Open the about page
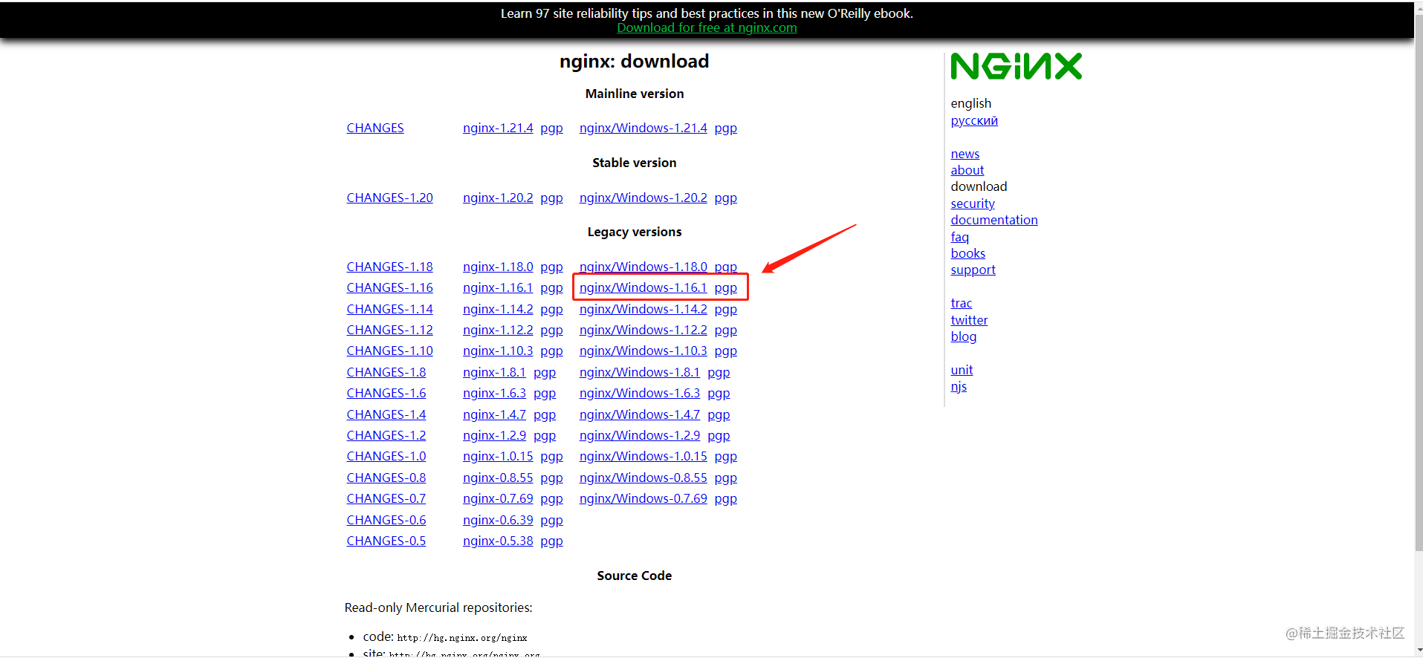This screenshot has height=658, width=1423. [967, 170]
